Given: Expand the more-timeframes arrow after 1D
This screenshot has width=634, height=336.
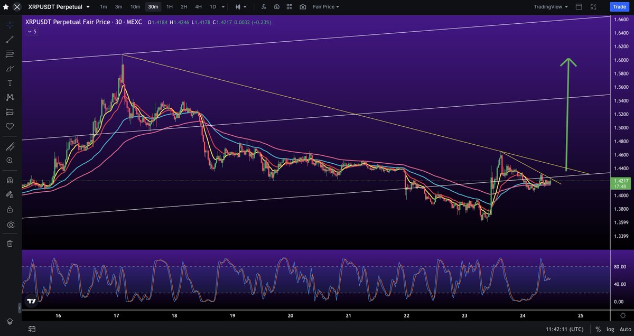Looking at the screenshot, I should click(222, 7).
